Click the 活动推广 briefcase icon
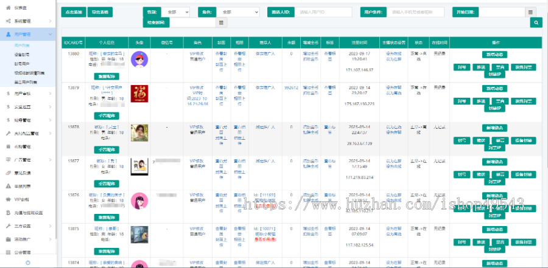 (8, 239)
